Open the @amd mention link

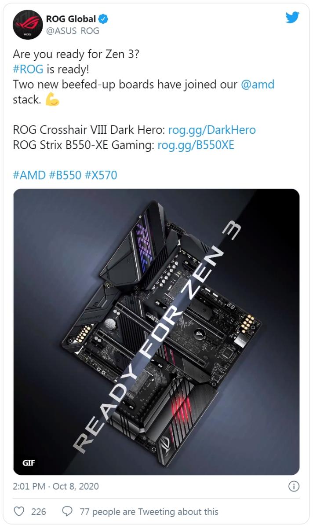tap(258, 84)
